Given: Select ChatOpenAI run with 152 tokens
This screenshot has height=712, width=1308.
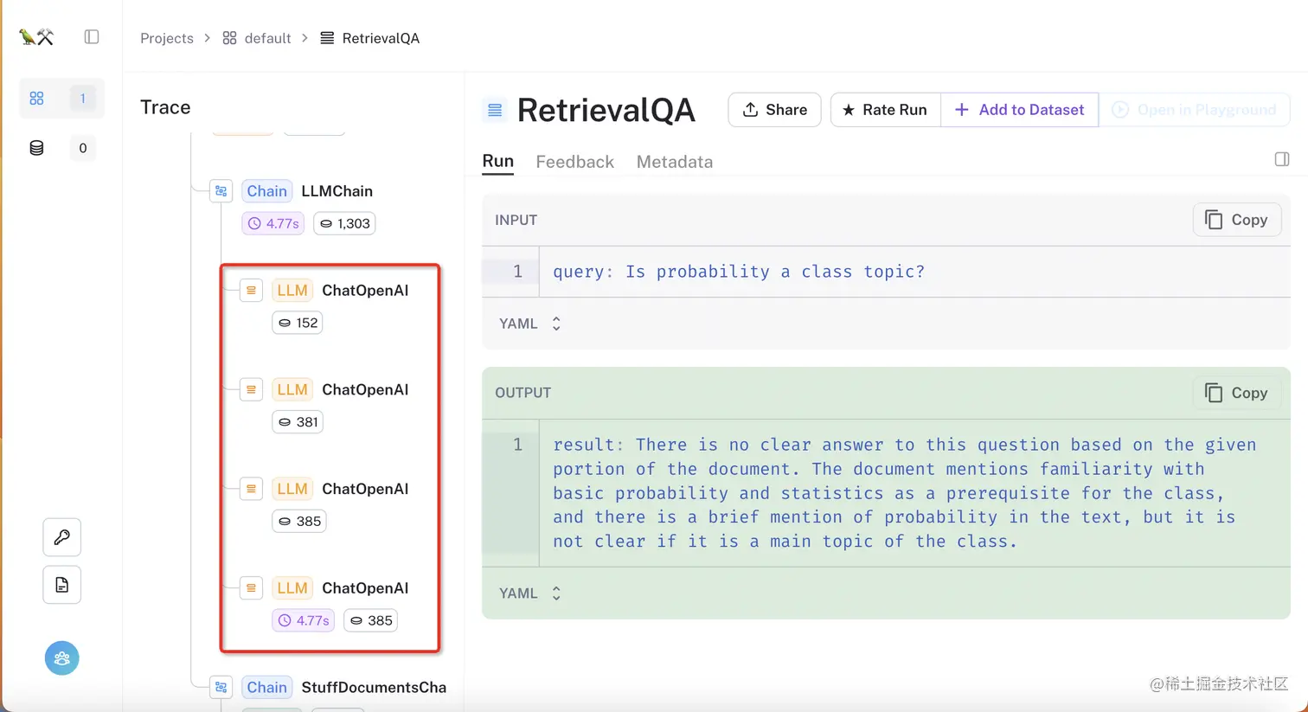Looking at the screenshot, I should point(364,291).
